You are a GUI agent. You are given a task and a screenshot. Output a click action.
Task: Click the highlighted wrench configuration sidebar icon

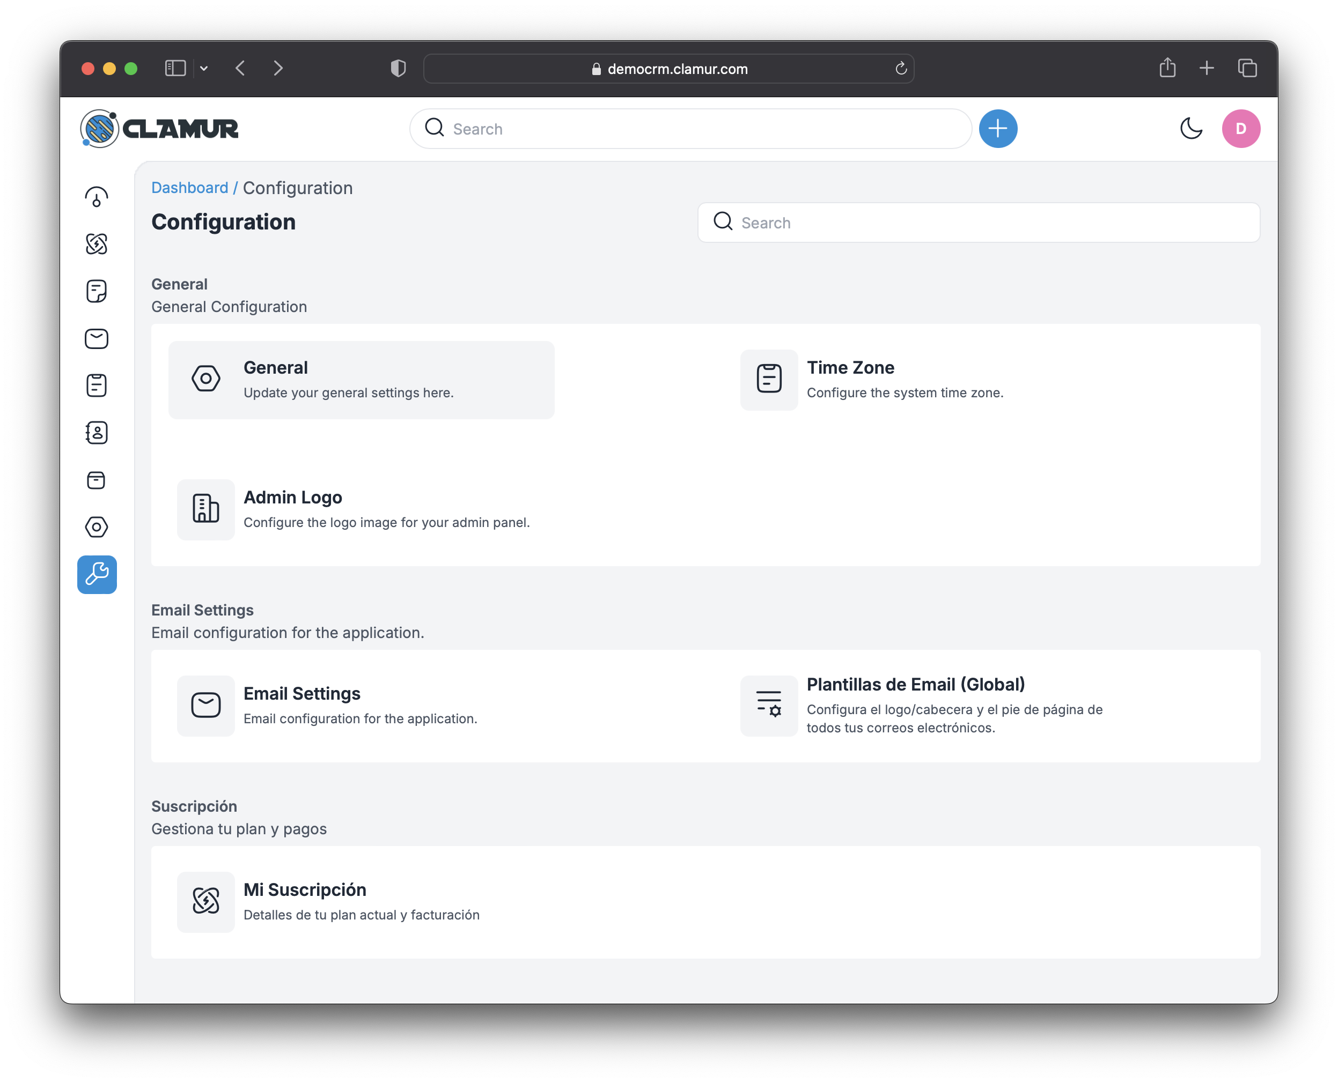[x=97, y=575]
